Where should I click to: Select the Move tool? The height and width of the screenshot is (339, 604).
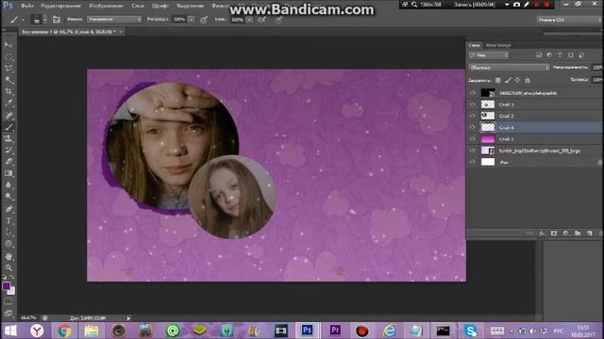coord(8,45)
